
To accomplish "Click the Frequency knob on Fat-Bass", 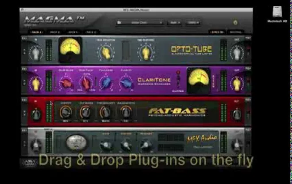I will (105, 112).
